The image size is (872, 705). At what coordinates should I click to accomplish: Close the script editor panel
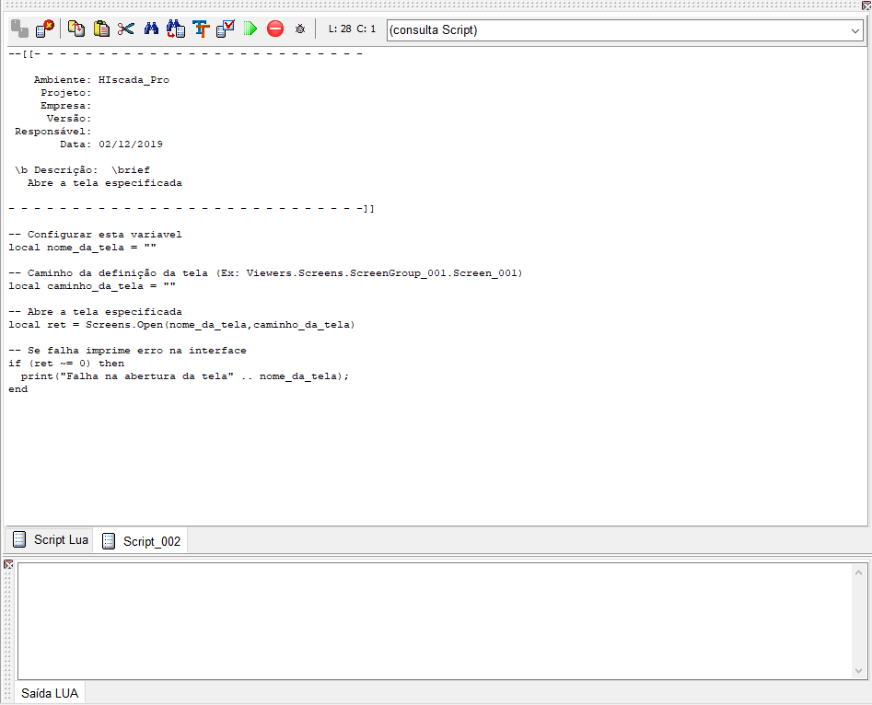pyautogui.click(x=866, y=5)
